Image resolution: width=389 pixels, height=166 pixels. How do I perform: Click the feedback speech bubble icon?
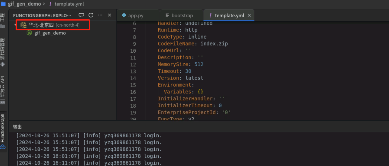pos(81,15)
